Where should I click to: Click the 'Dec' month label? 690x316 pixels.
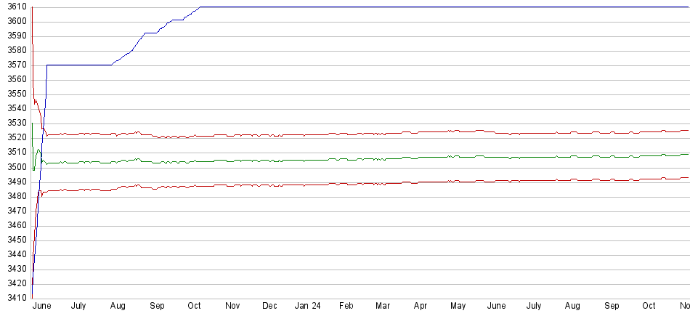coord(269,306)
